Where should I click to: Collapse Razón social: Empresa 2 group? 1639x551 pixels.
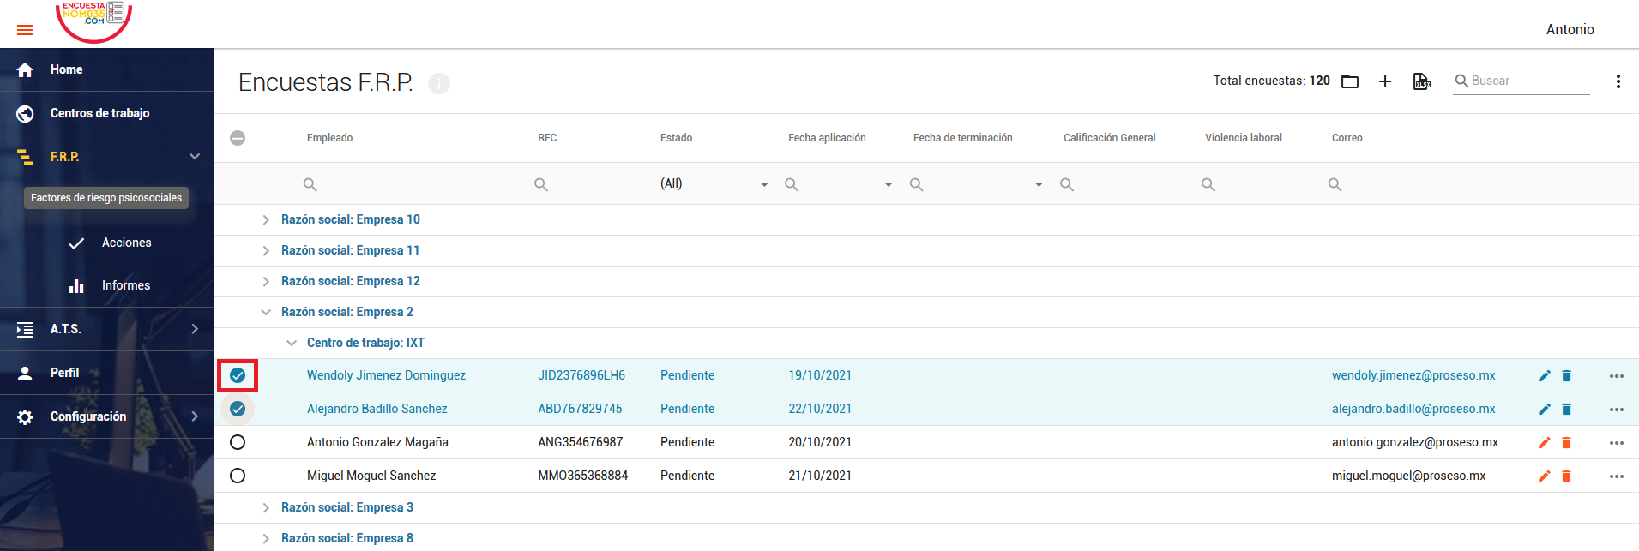[266, 313]
